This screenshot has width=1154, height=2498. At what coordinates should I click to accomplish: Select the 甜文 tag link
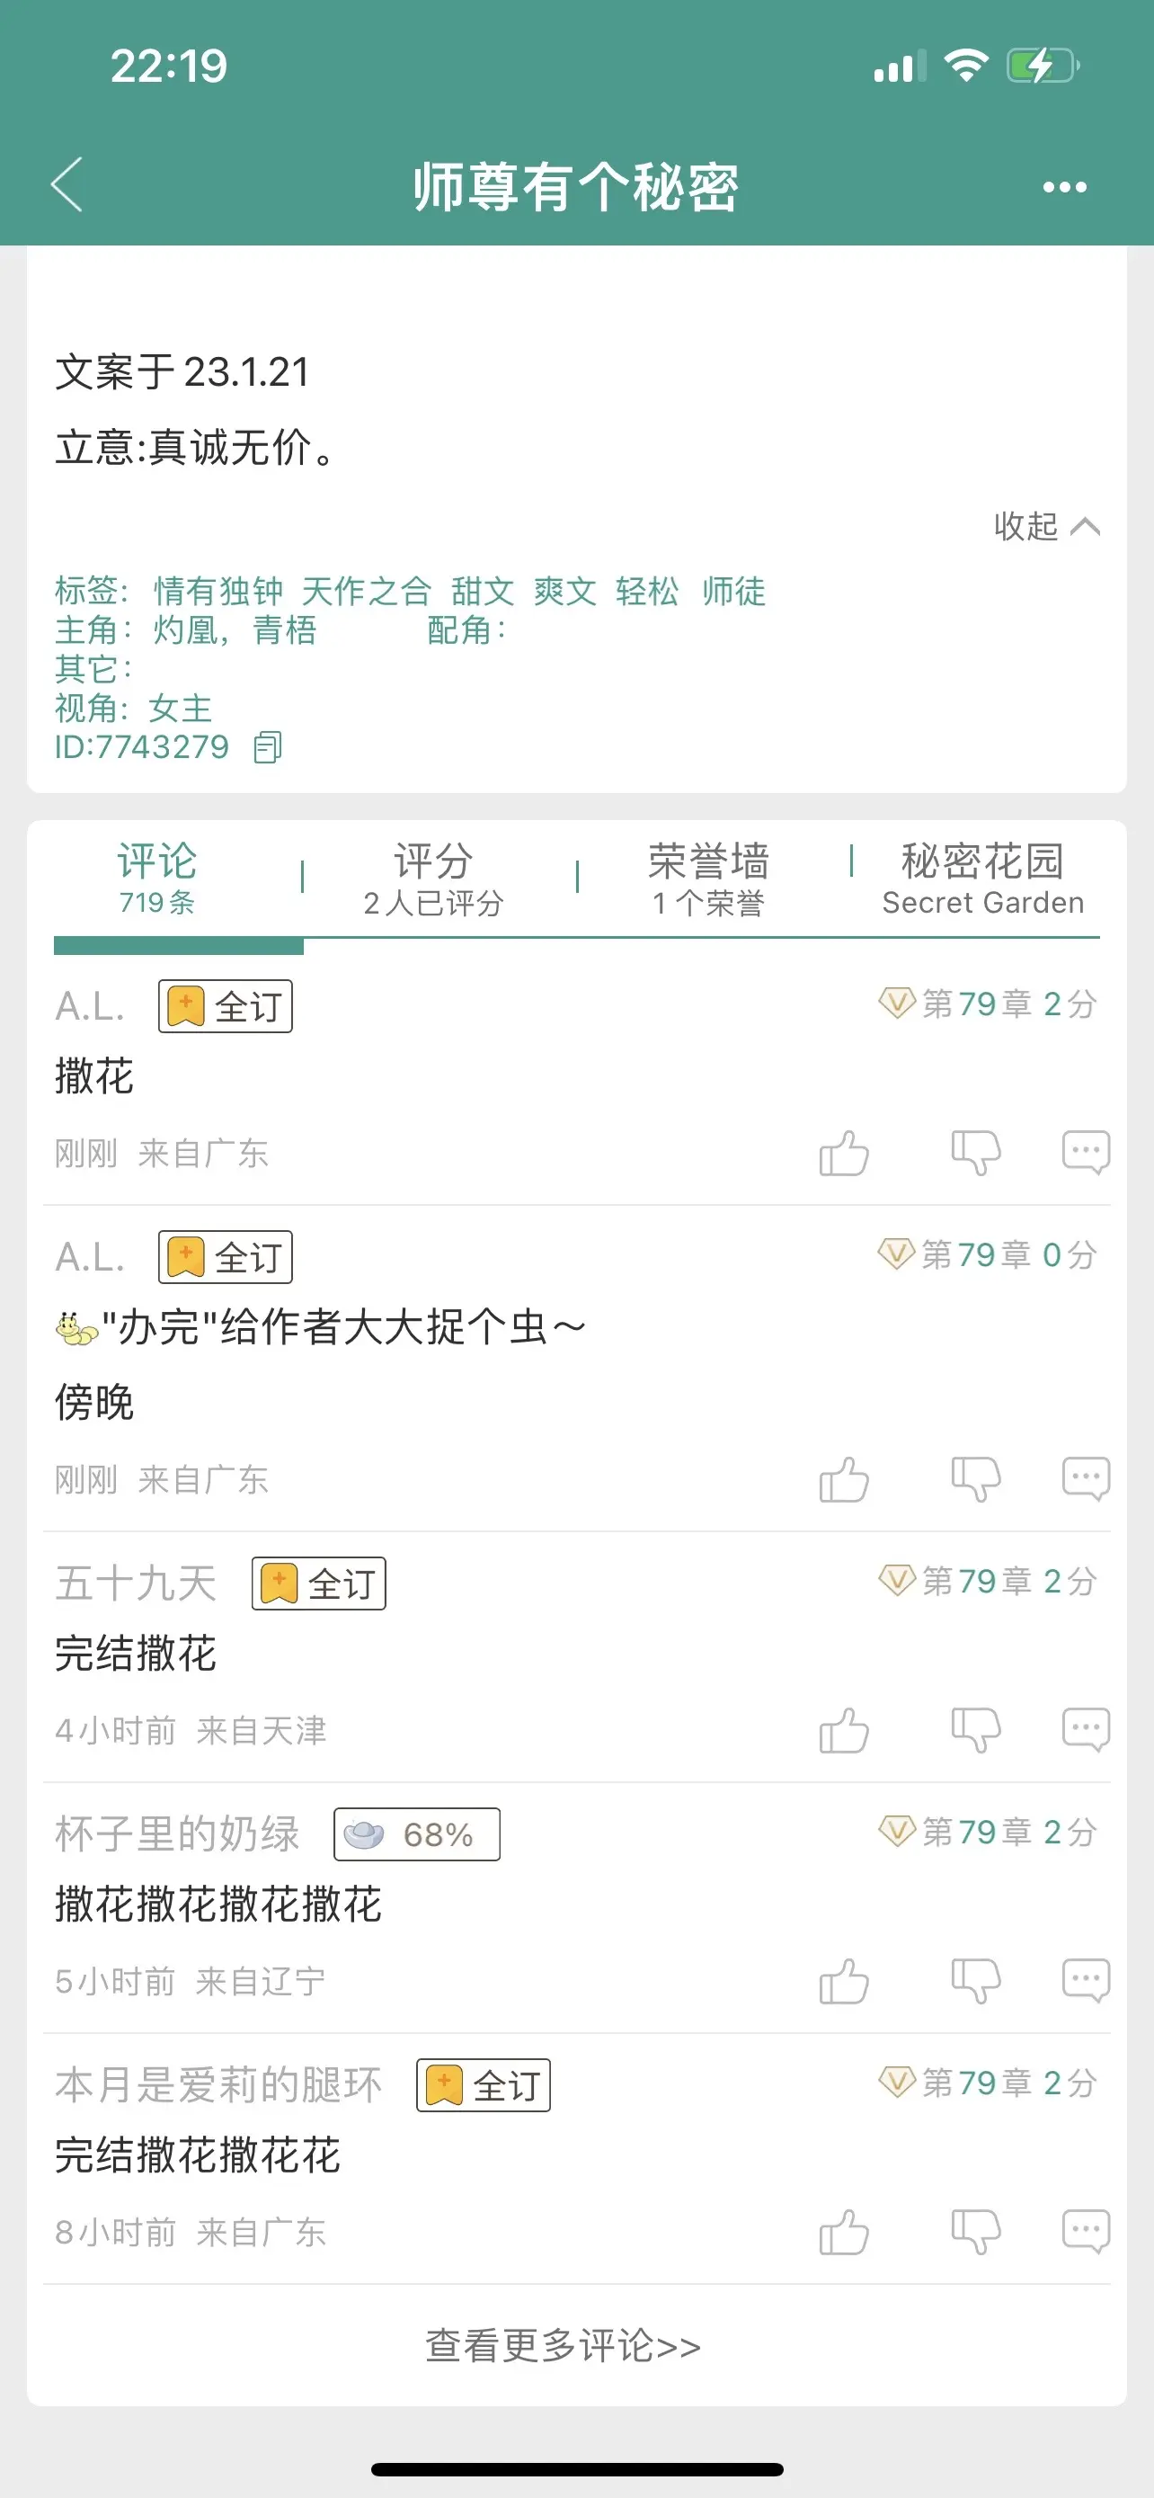pyautogui.click(x=483, y=591)
